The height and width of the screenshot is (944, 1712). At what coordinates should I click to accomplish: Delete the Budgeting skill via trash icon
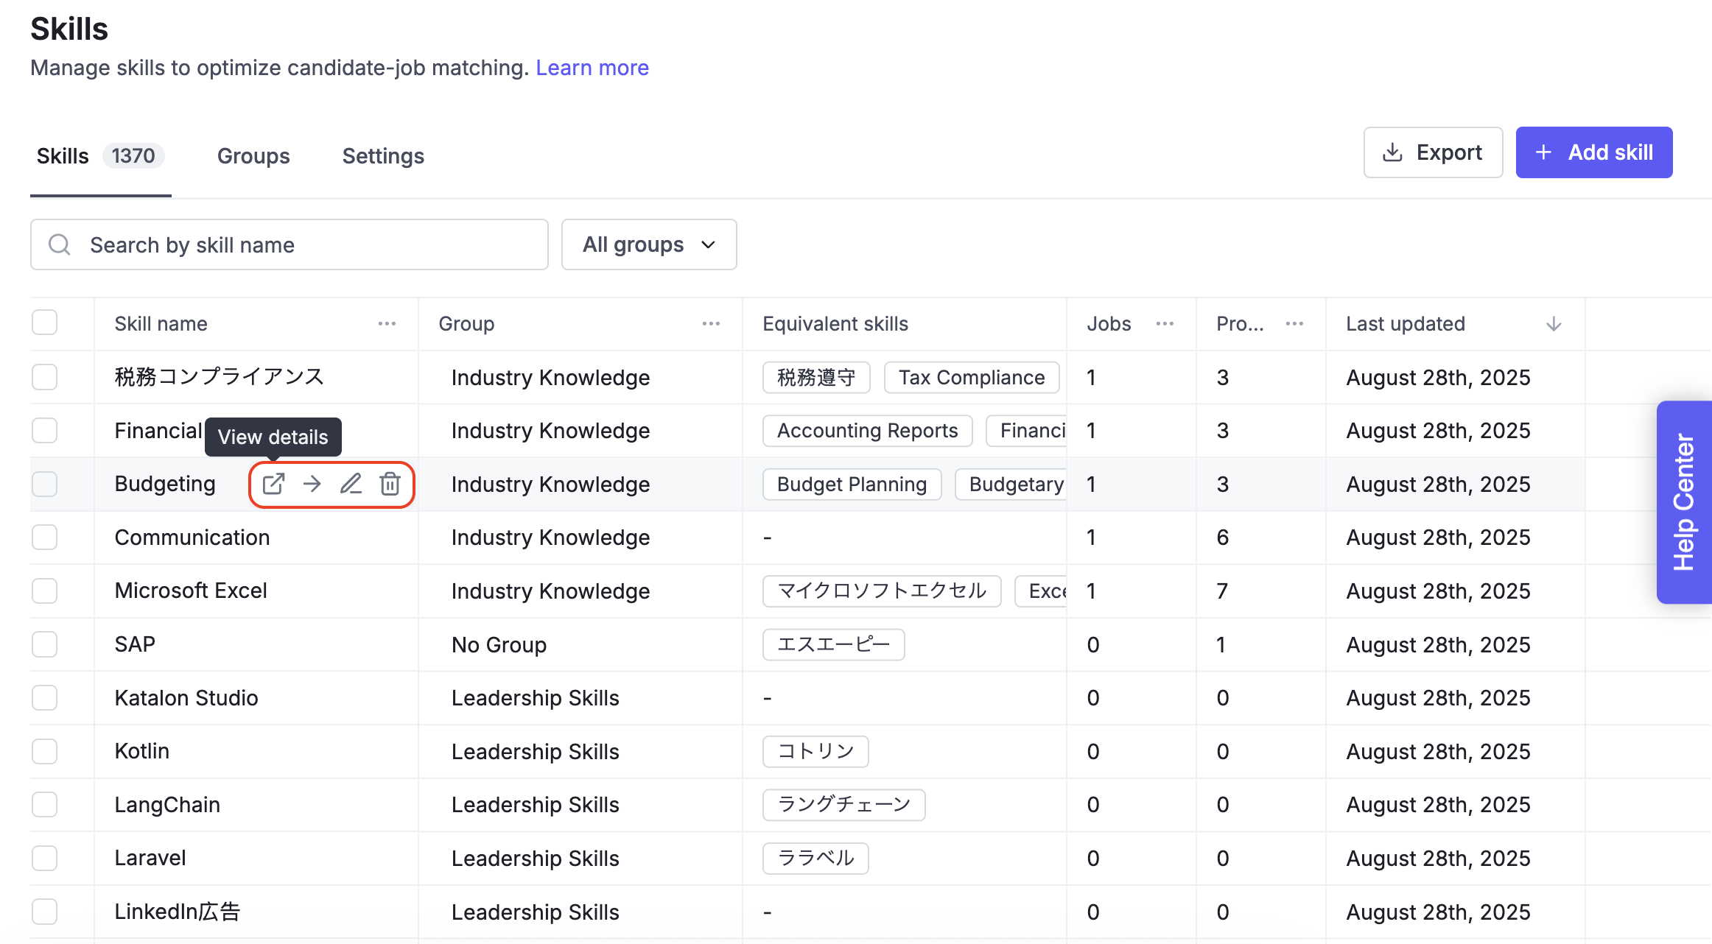pos(390,484)
